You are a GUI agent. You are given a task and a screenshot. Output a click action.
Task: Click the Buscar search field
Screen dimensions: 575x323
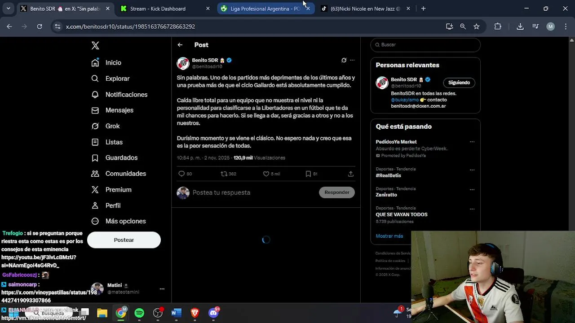[425, 45]
